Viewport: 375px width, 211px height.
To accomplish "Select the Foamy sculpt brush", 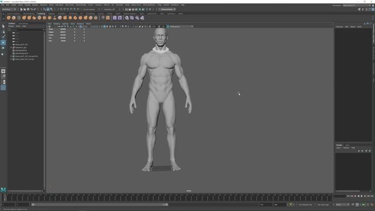I will tap(39, 18).
